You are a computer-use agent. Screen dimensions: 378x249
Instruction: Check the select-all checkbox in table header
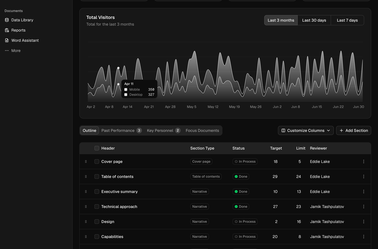pyautogui.click(x=97, y=148)
